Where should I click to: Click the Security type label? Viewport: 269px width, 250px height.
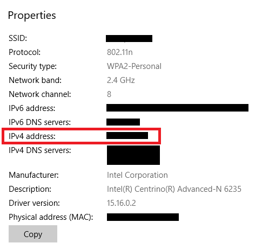click(x=32, y=66)
